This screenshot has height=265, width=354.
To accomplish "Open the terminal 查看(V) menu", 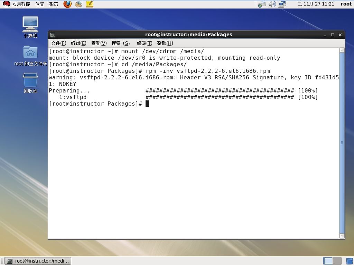I will coord(99,43).
